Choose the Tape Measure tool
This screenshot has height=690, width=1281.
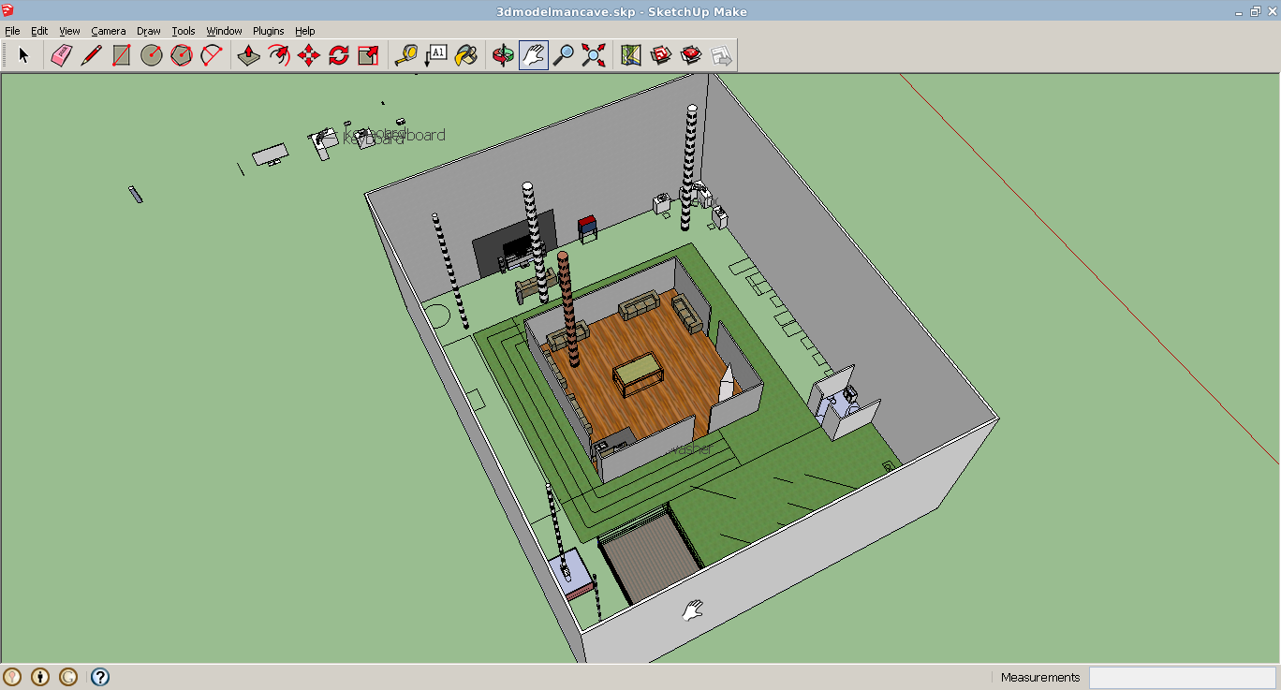coord(405,55)
